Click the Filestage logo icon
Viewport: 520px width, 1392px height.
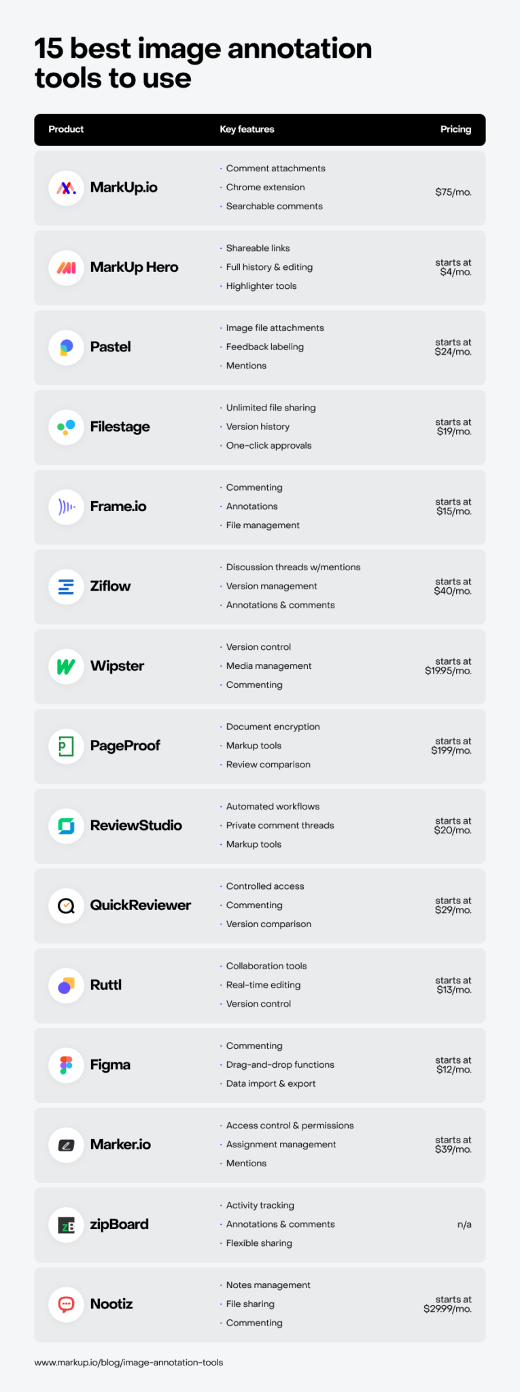(x=66, y=427)
